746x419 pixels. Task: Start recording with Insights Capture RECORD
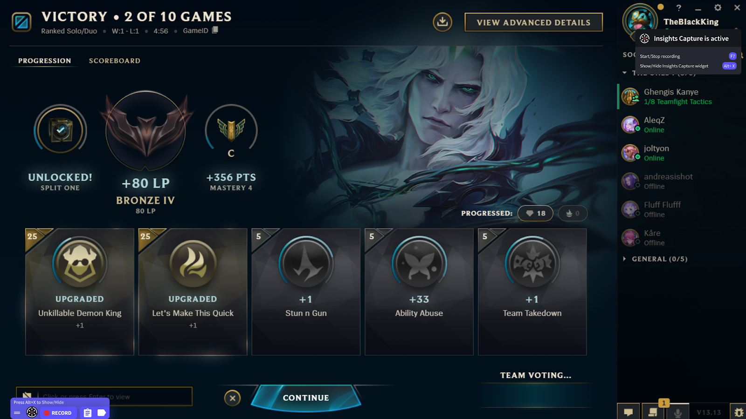(x=58, y=412)
